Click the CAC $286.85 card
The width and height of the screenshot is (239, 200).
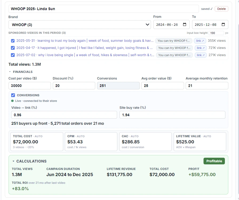145,142
